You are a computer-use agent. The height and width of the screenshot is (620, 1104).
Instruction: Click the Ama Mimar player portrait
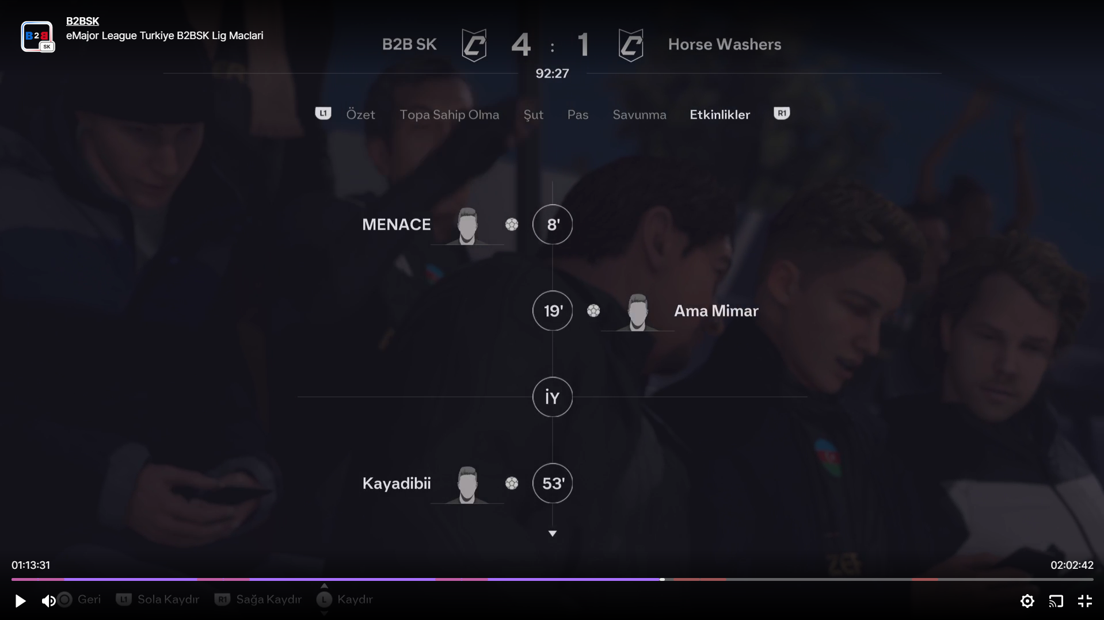point(637,312)
